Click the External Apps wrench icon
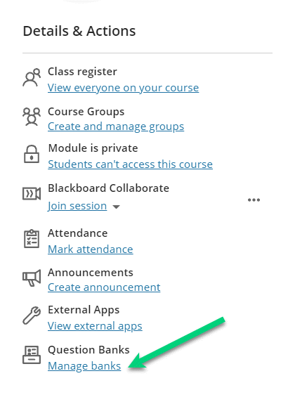Screen dimensions: 288x409 [32, 316]
